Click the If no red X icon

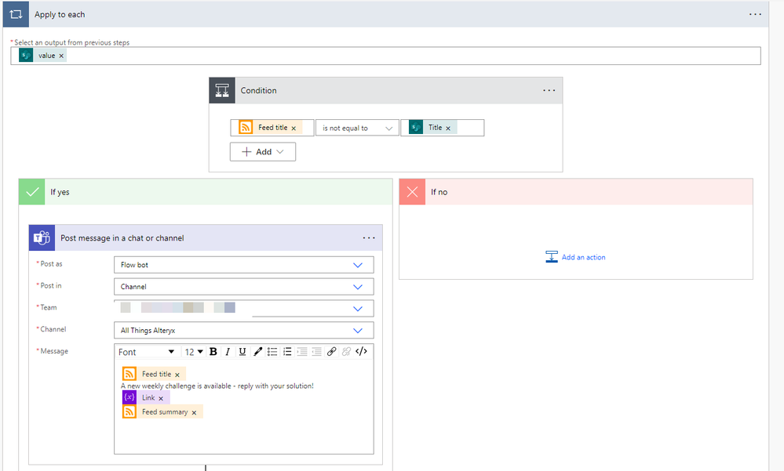click(412, 192)
